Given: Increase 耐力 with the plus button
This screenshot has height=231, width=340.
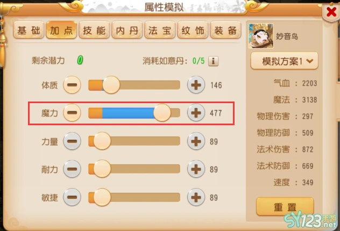Looking at the screenshot, I should click(x=196, y=169).
